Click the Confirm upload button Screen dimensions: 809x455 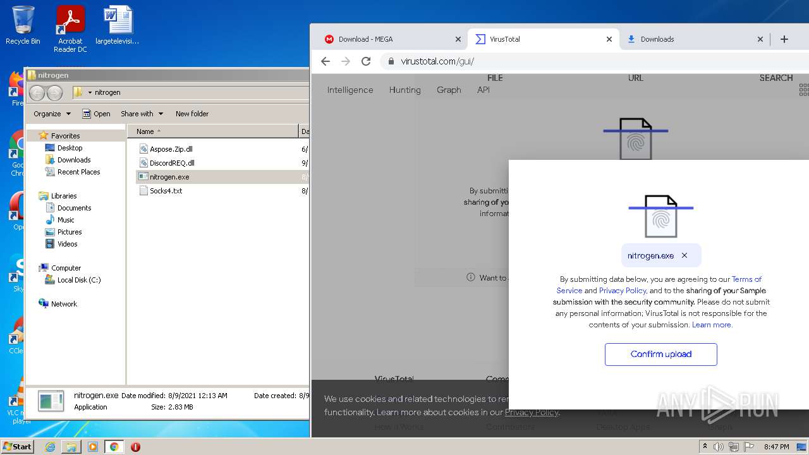[x=661, y=355]
